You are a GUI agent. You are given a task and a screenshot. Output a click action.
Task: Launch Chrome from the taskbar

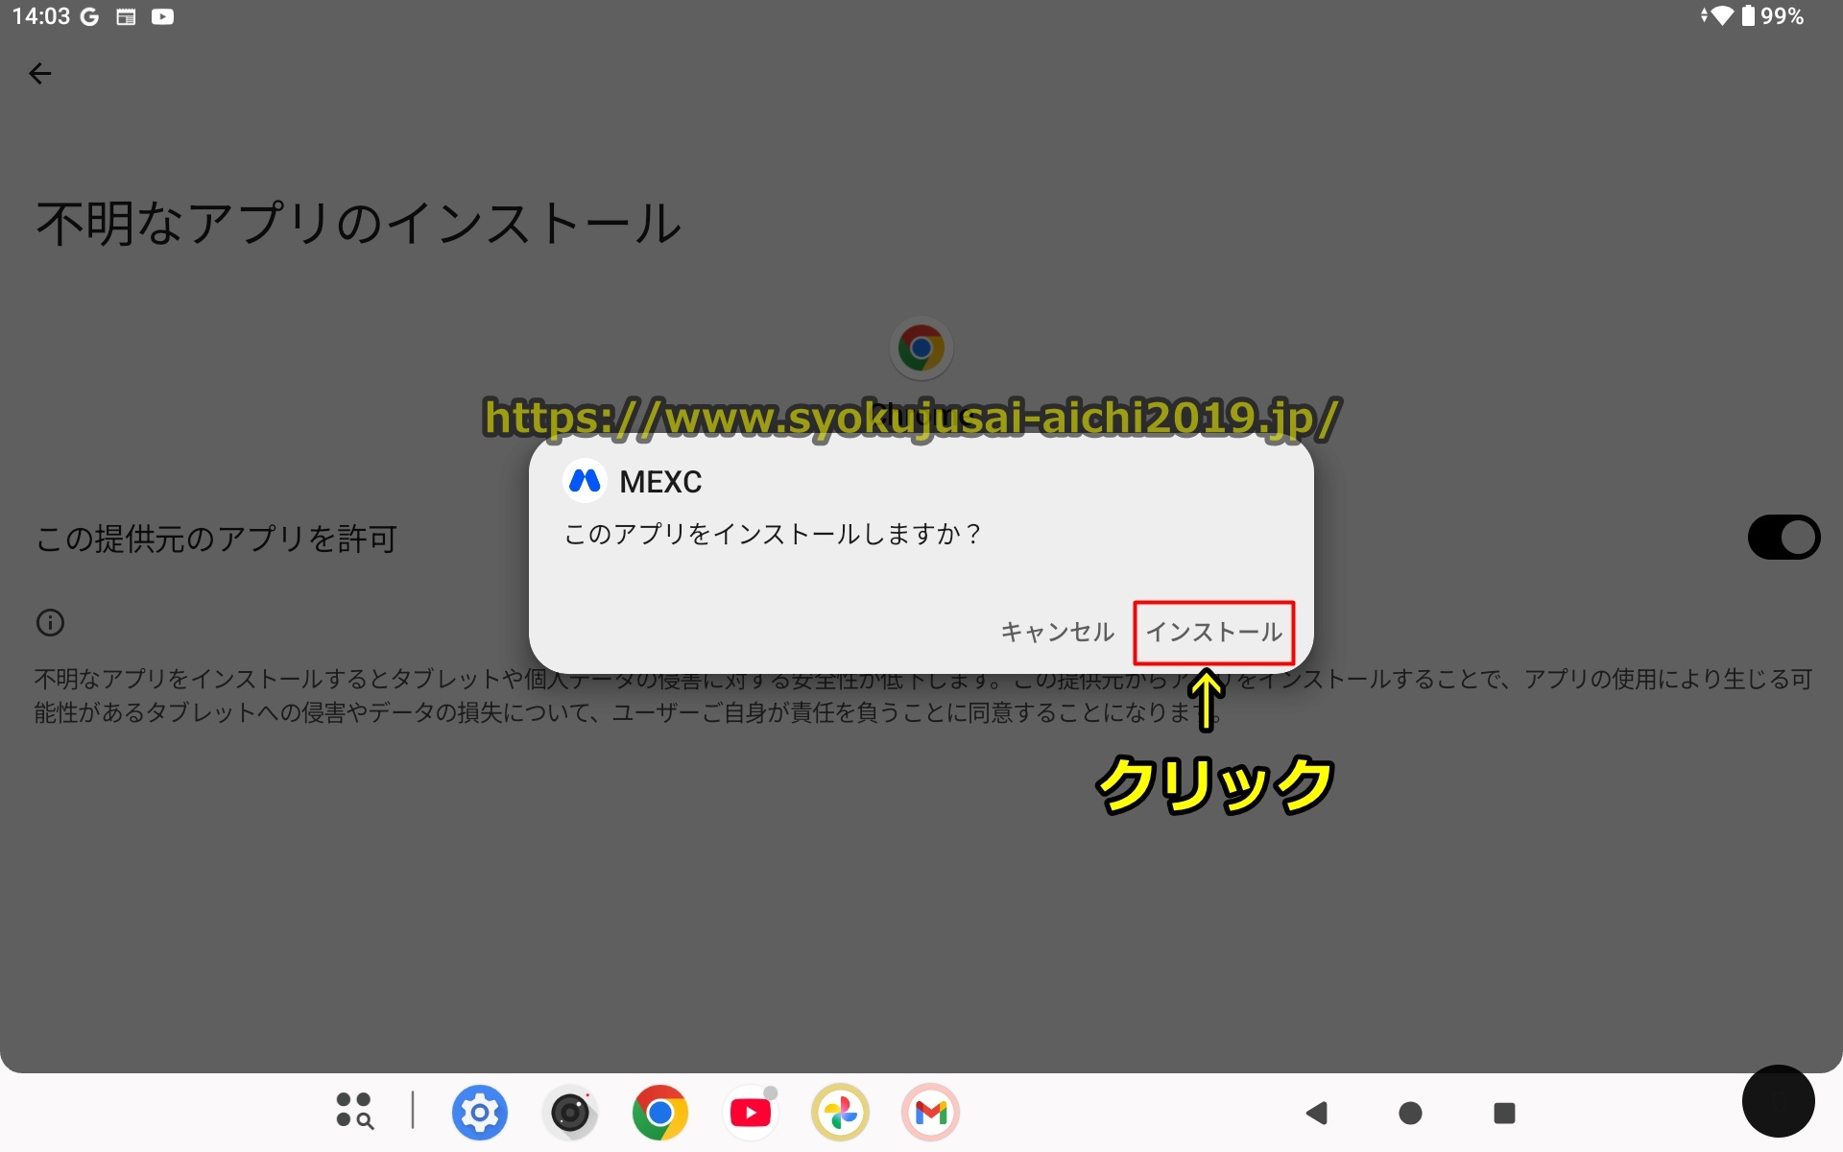tap(660, 1113)
